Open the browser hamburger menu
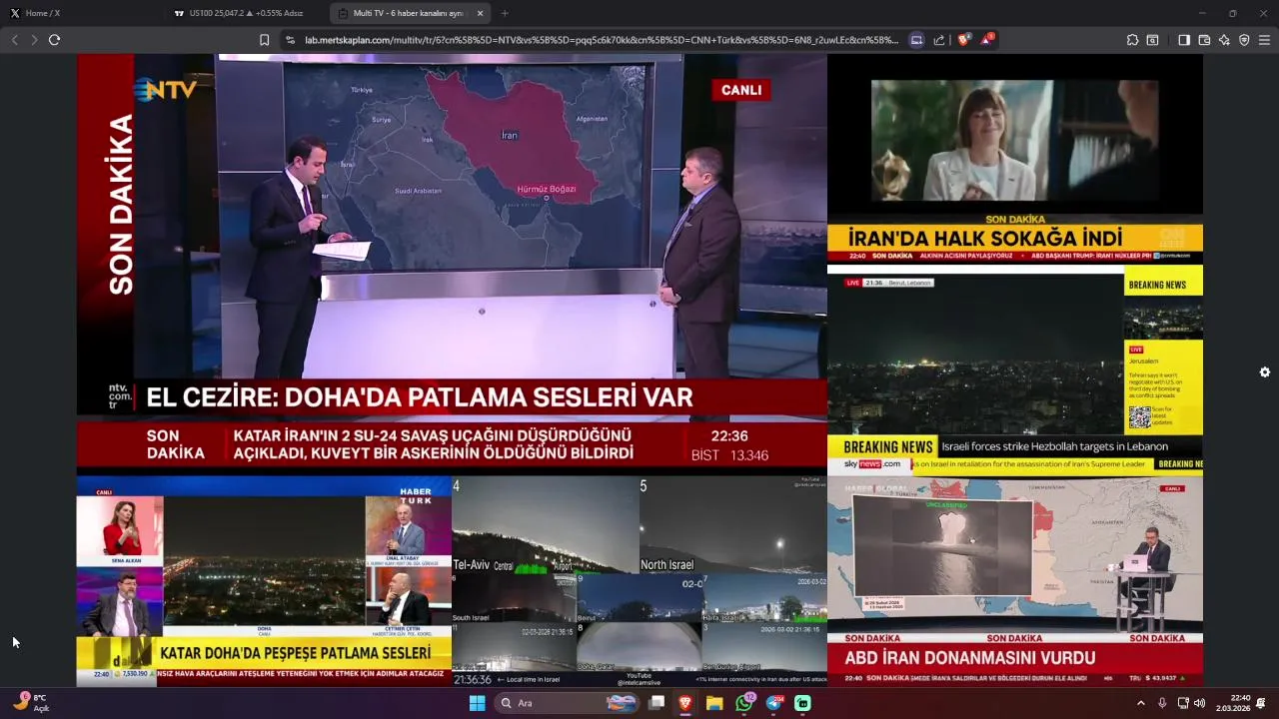This screenshot has width=1279, height=719. click(x=1264, y=40)
